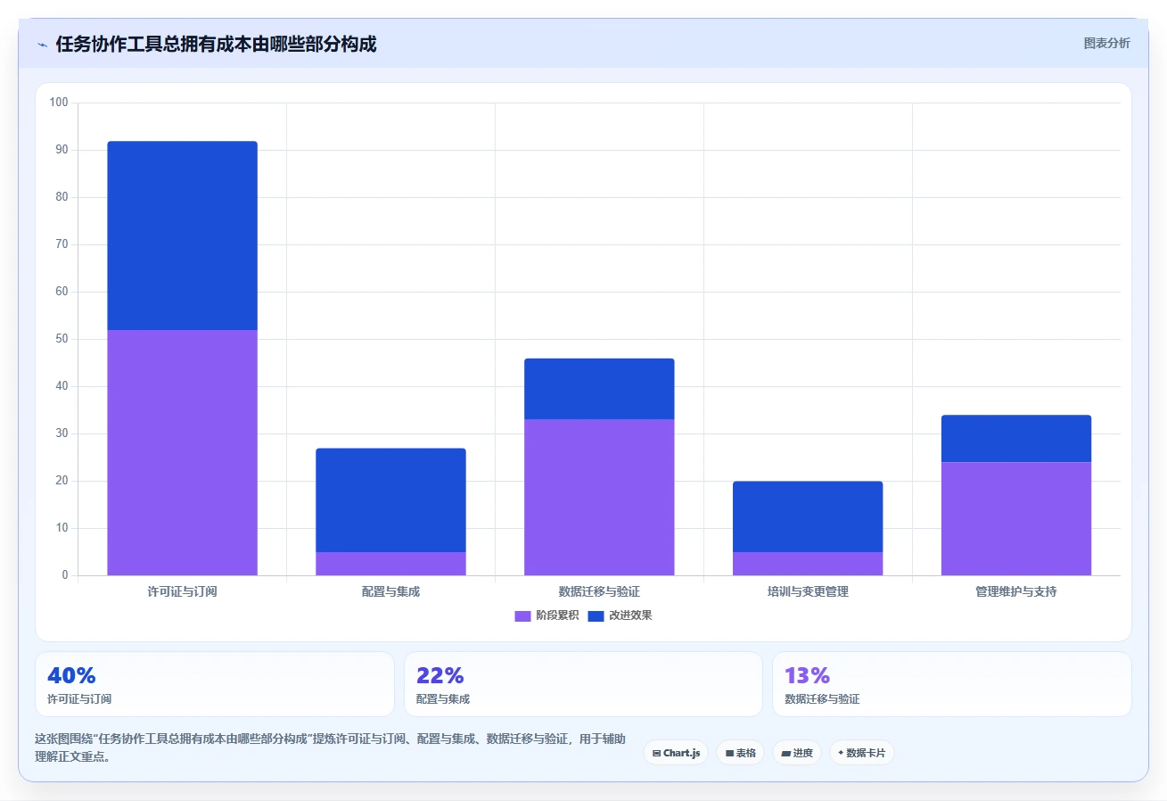Click the blue 管理维护与支持 bar segment
Viewport: 1167px width, 801px height.
[1016, 439]
